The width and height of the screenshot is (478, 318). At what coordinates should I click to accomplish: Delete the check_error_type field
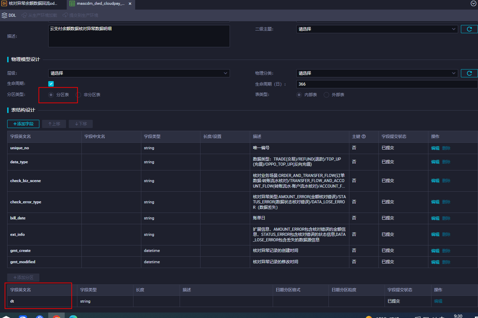(x=446, y=202)
